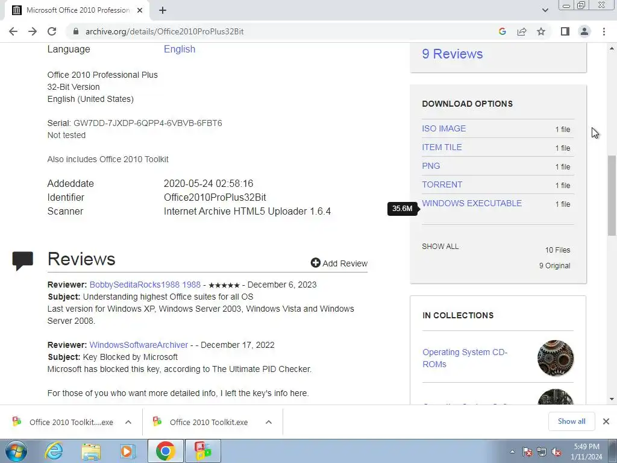The image size is (617, 463).
Task: Open Windows Explorer from taskbar
Action: 91,451
